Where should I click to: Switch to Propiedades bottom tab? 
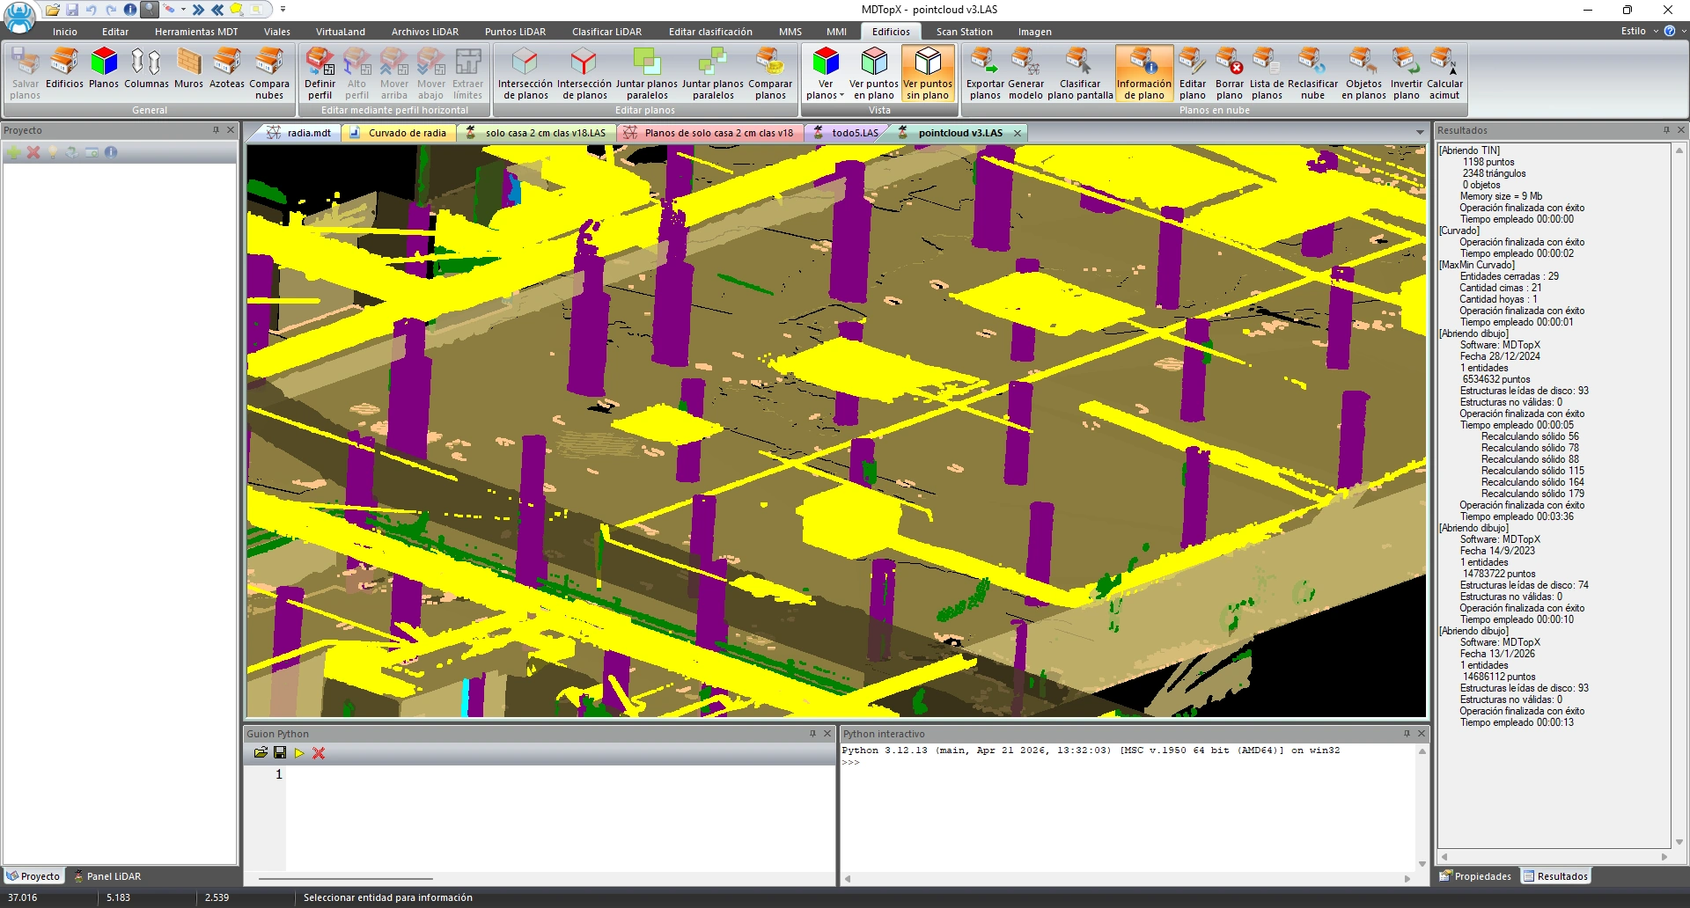coord(1476,876)
